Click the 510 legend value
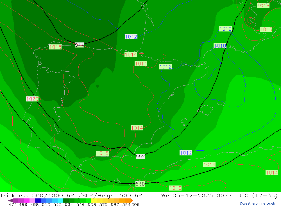The width and height of the screenshot is (281, 206). [46, 204]
